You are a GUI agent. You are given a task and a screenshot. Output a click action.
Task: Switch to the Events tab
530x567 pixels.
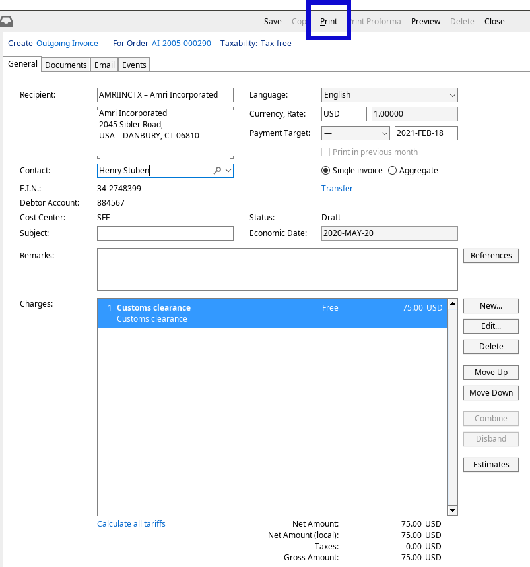tap(134, 64)
